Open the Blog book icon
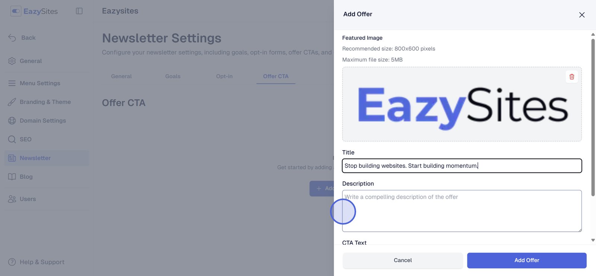This screenshot has width=596, height=276. tap(12, 177)
